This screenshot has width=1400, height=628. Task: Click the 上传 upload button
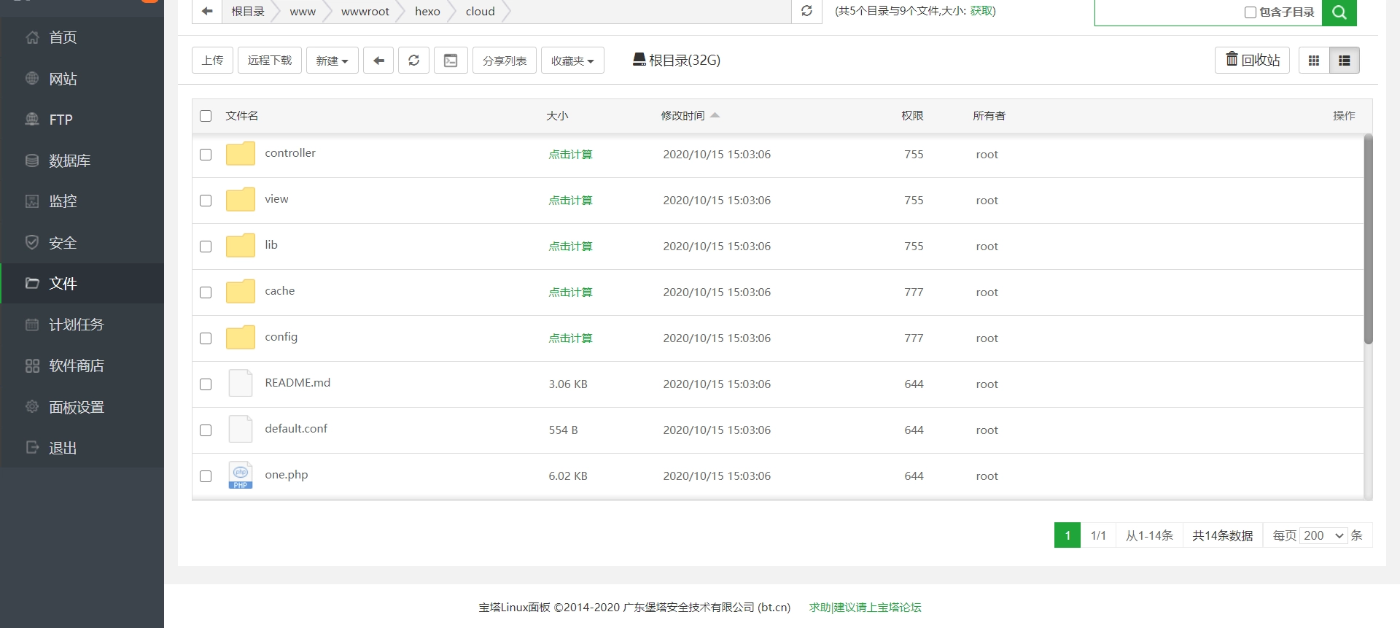pyautogui.click(x=212, y=61)
